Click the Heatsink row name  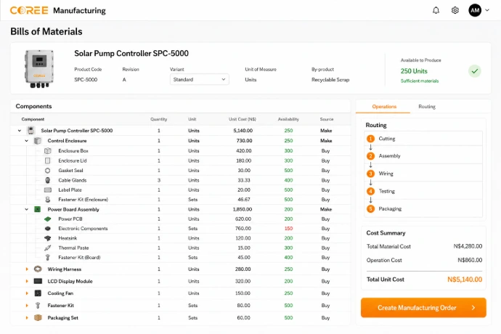pos(68,238)
